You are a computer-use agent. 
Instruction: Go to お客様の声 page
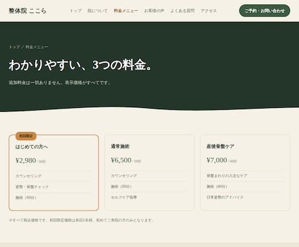[154, 10]
